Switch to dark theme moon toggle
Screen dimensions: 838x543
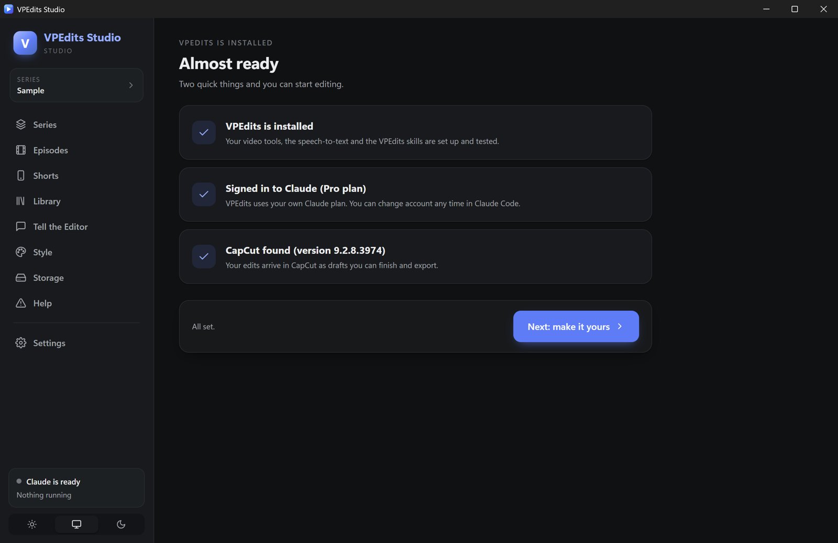(x=121, y=524)
